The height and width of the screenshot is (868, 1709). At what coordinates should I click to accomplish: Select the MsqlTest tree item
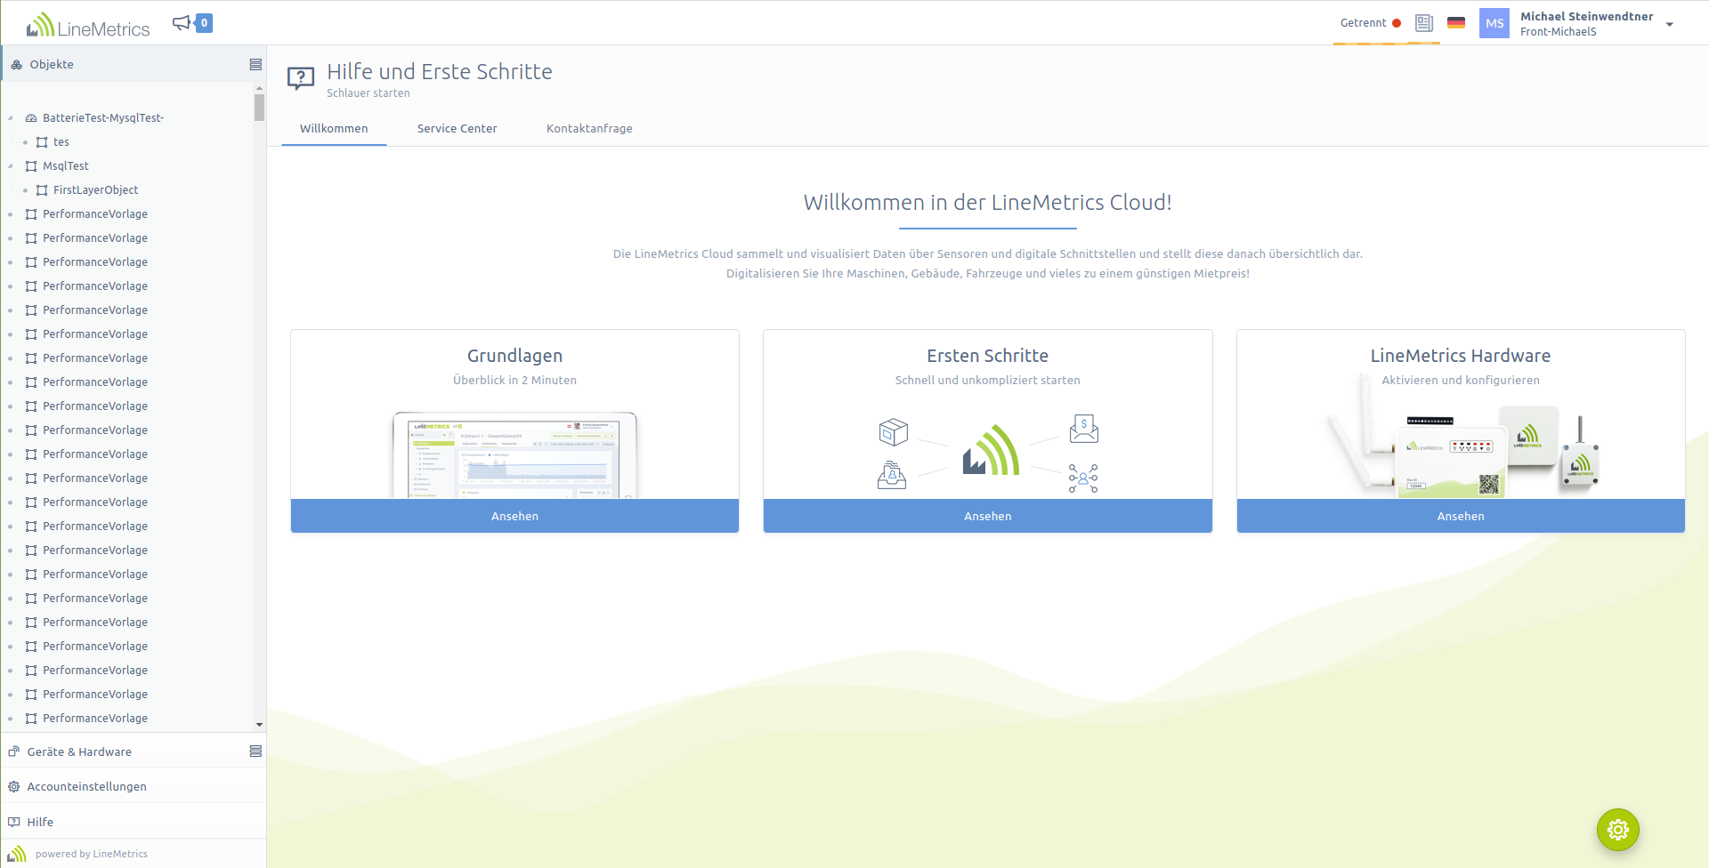coord(66,166)
